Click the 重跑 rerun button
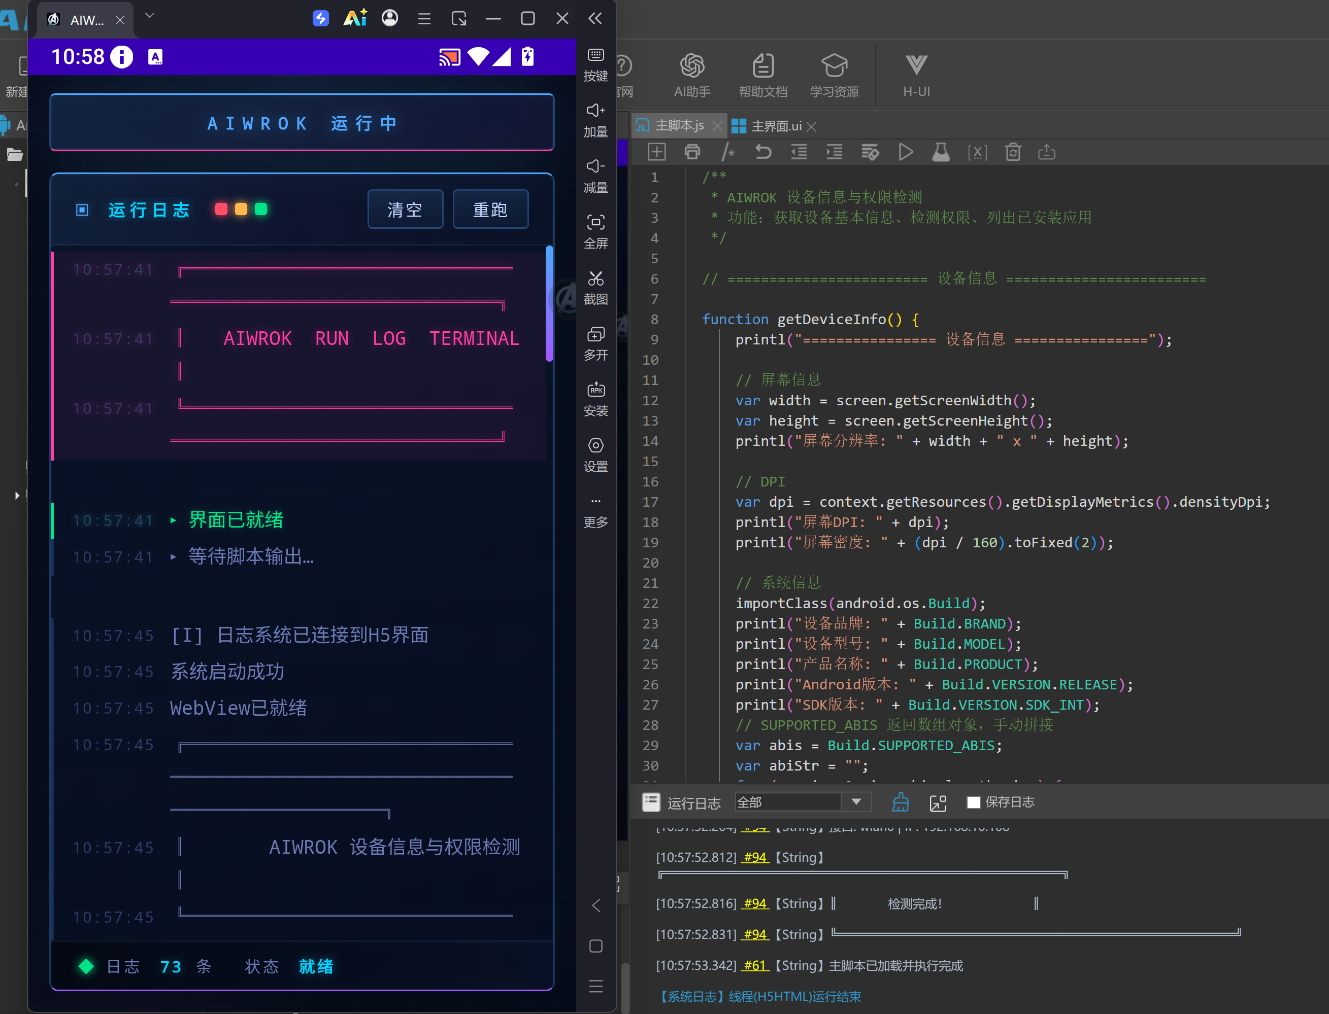 coord(490,209)
